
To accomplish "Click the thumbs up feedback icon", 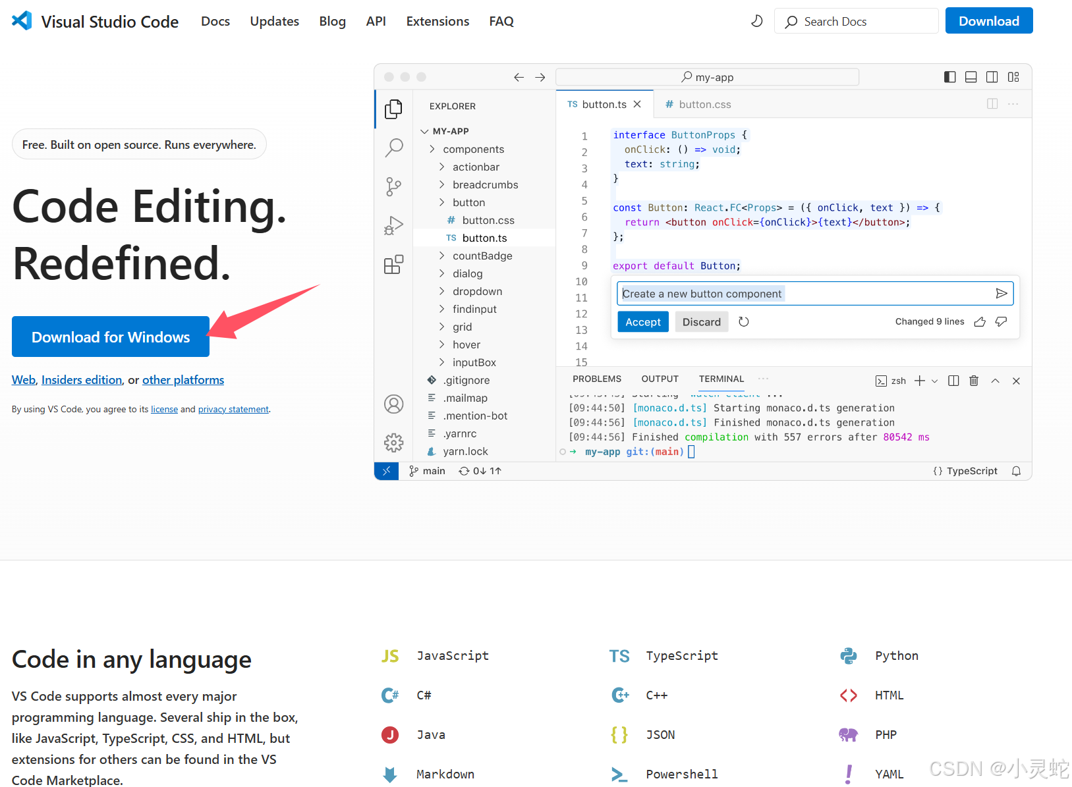I will [980, 322].
